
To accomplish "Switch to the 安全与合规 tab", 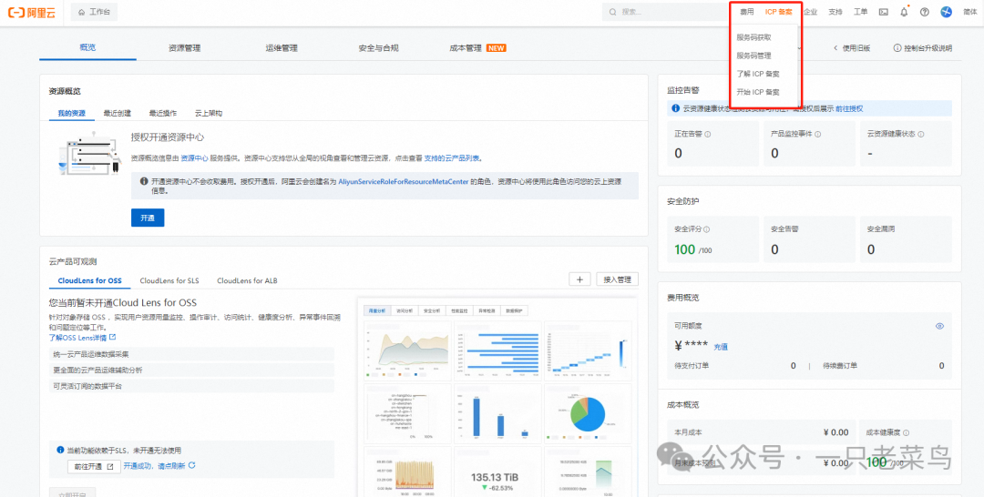I will point(378,47).
